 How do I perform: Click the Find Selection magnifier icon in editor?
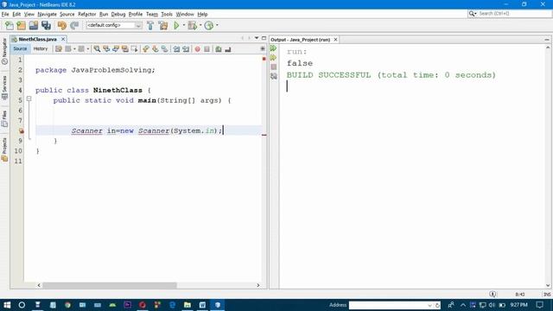(97, 49)
